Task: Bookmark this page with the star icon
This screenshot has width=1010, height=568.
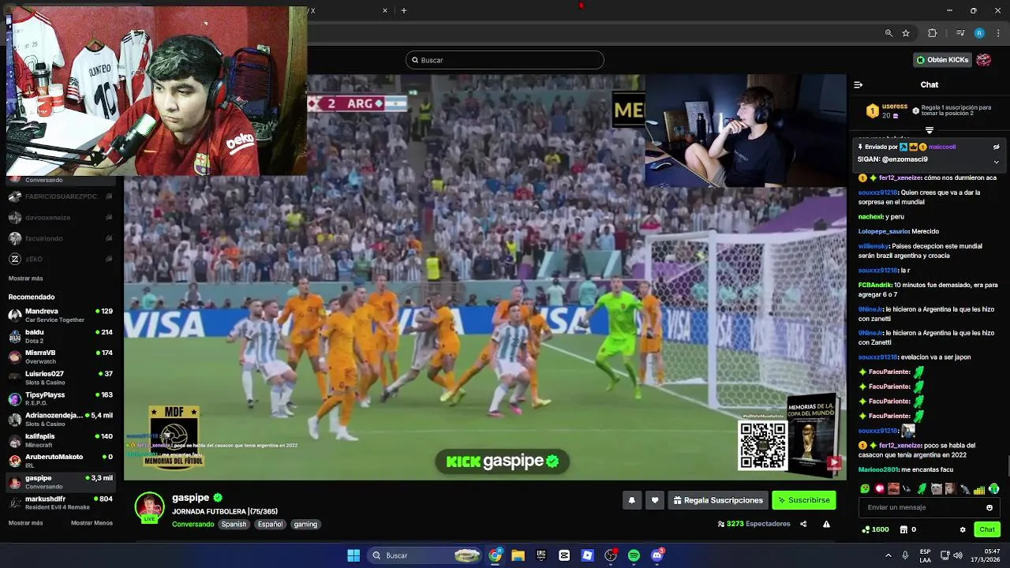Action: point(906,33)
